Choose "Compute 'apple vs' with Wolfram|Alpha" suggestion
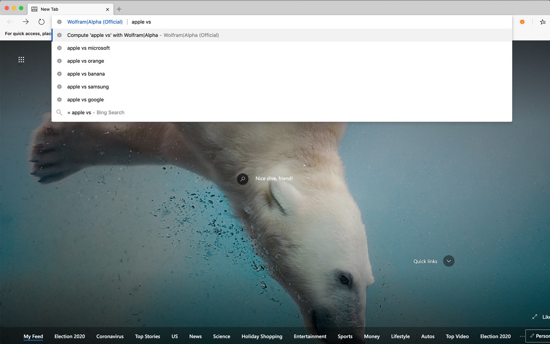550x344 pixels. pyautogui.click(x=282, y=35)
